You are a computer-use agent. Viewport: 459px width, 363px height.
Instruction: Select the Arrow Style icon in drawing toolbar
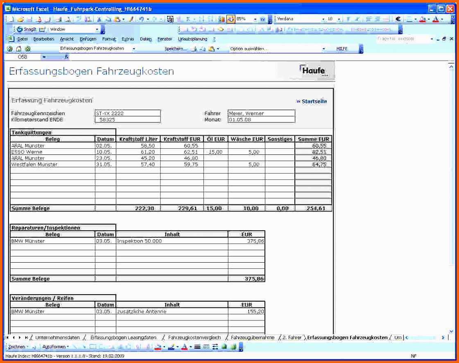point(215,347)
